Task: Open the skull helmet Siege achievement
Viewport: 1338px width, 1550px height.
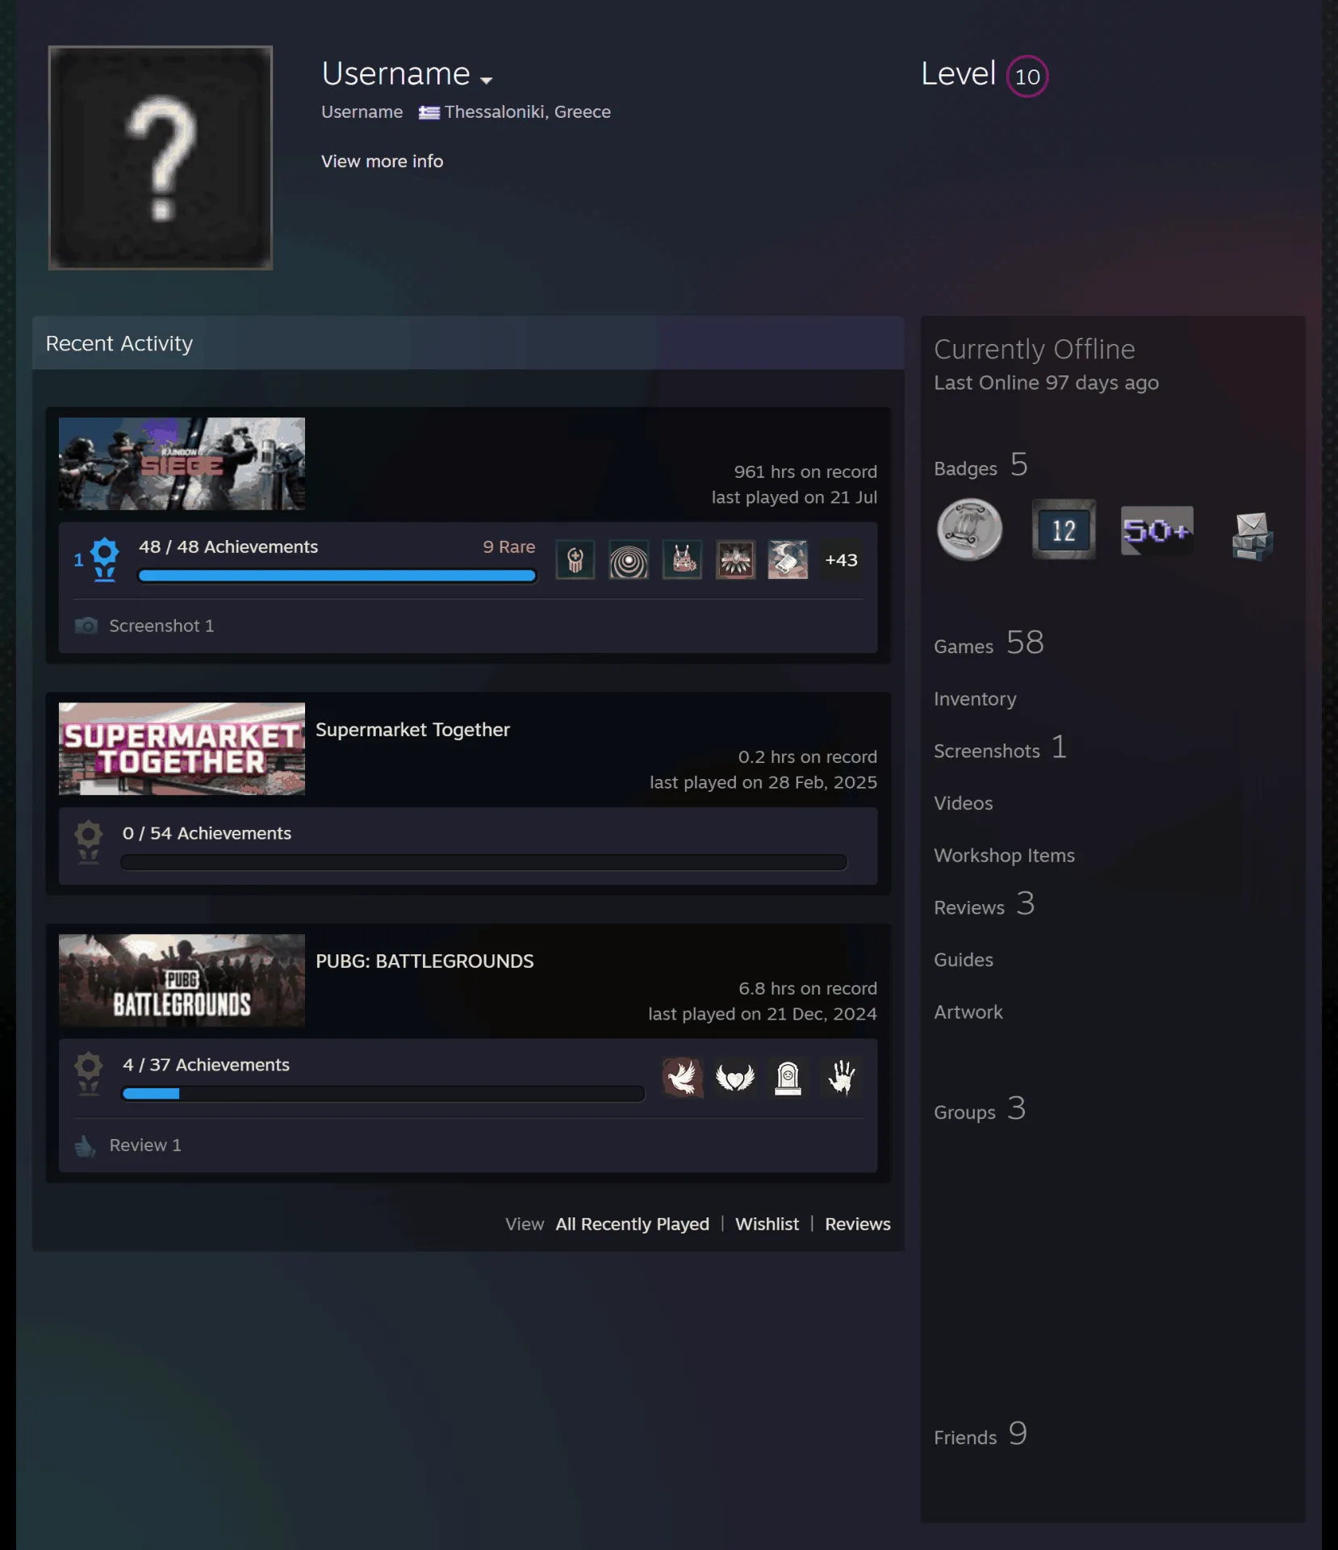Action: [x=575, y=559]
